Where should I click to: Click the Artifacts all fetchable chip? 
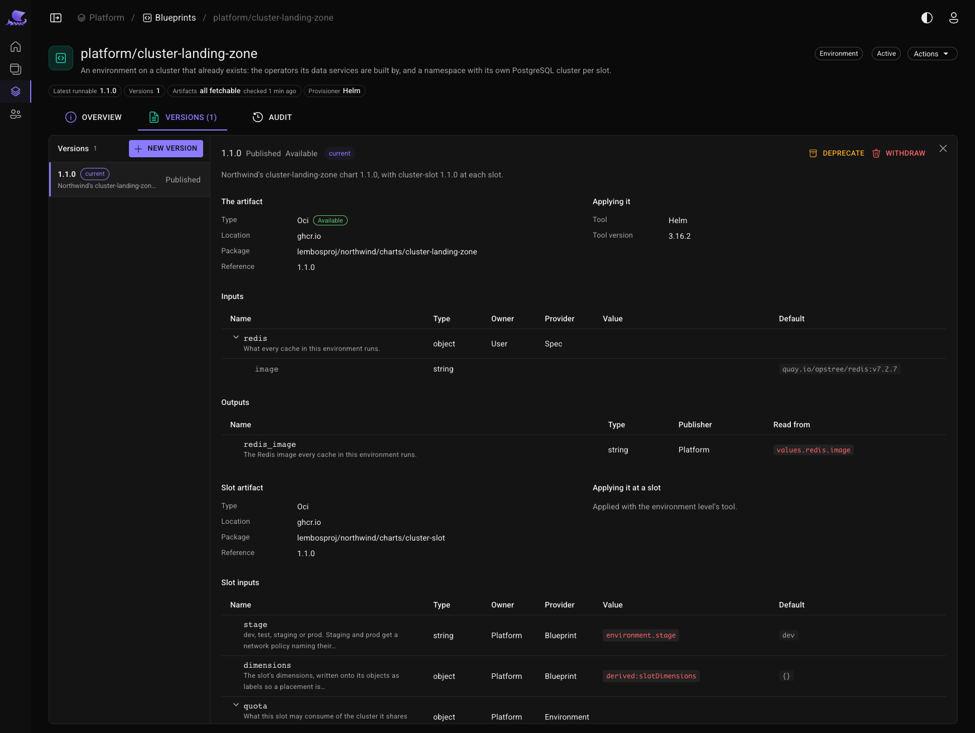click(234, 91)
